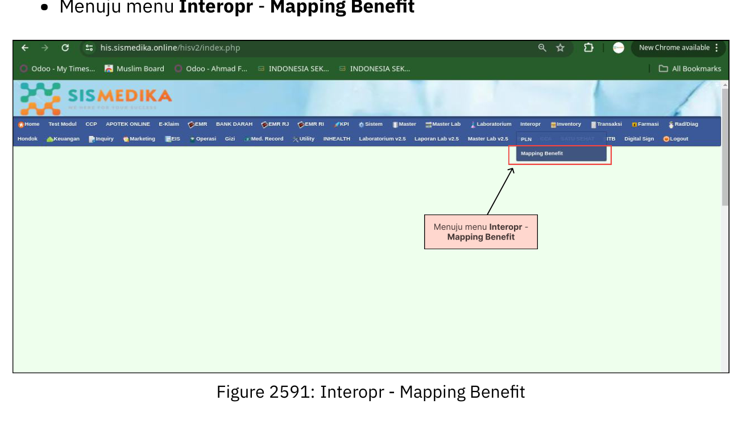Open the Master Lab v2.5 menu
This screenshot has width=742, height=429.
pos(488,139)
